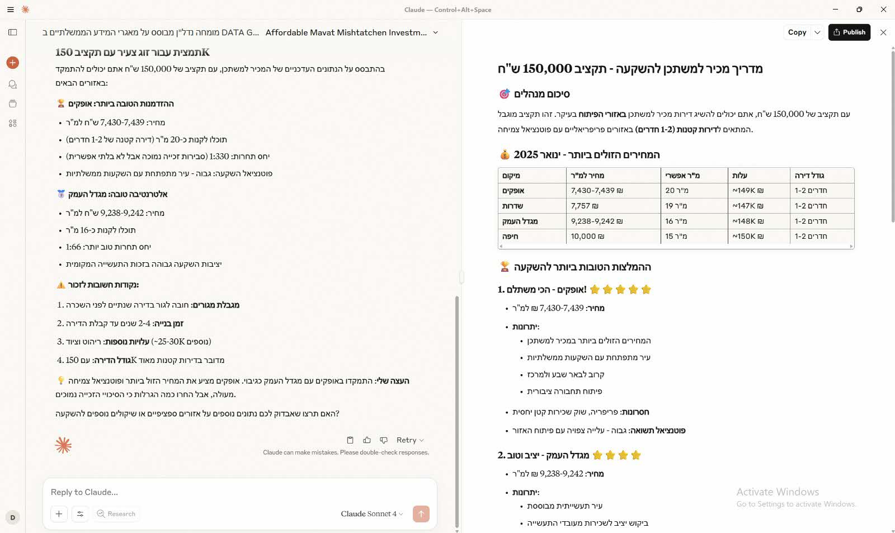This screenshot has width=895, height=533.
Task: Toggle the sidebar panel icon
Action: [13, 32]
